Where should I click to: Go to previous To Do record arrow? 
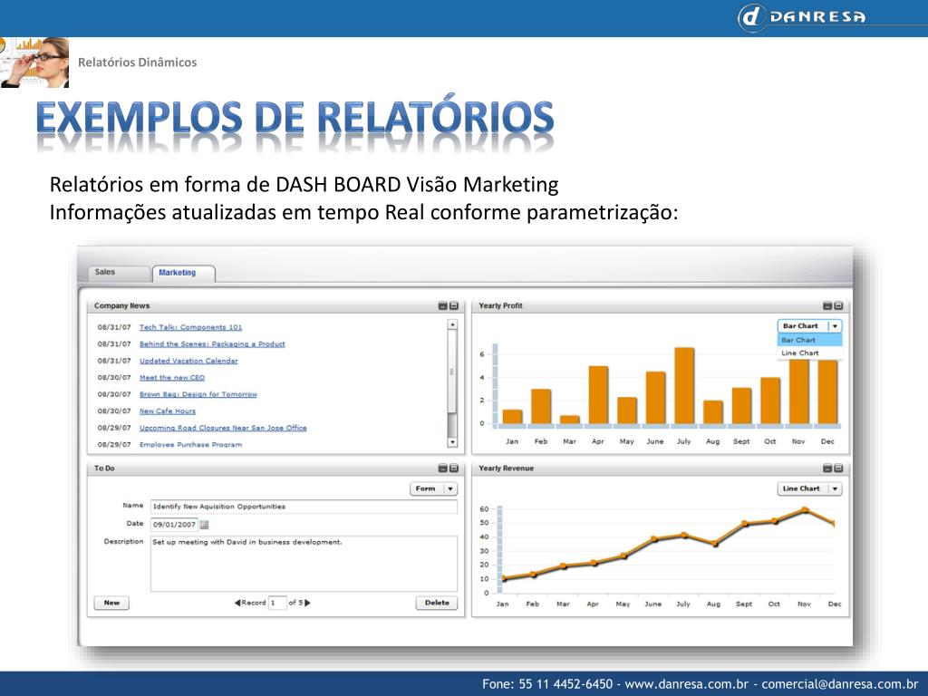(237, 603)
